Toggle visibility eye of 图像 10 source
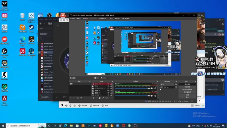The height and width of the screenshot is (128, 227). (108, 93)
